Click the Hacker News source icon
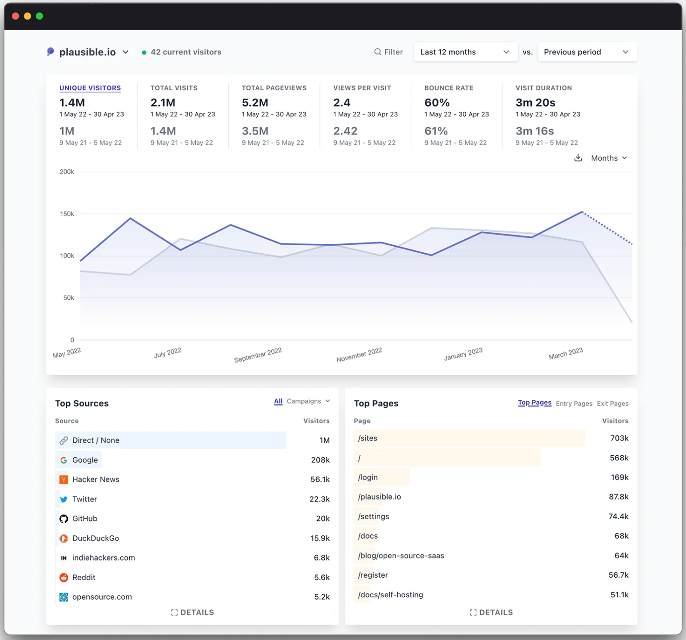This screenshot has height=640, width=686. click(64, 479)
